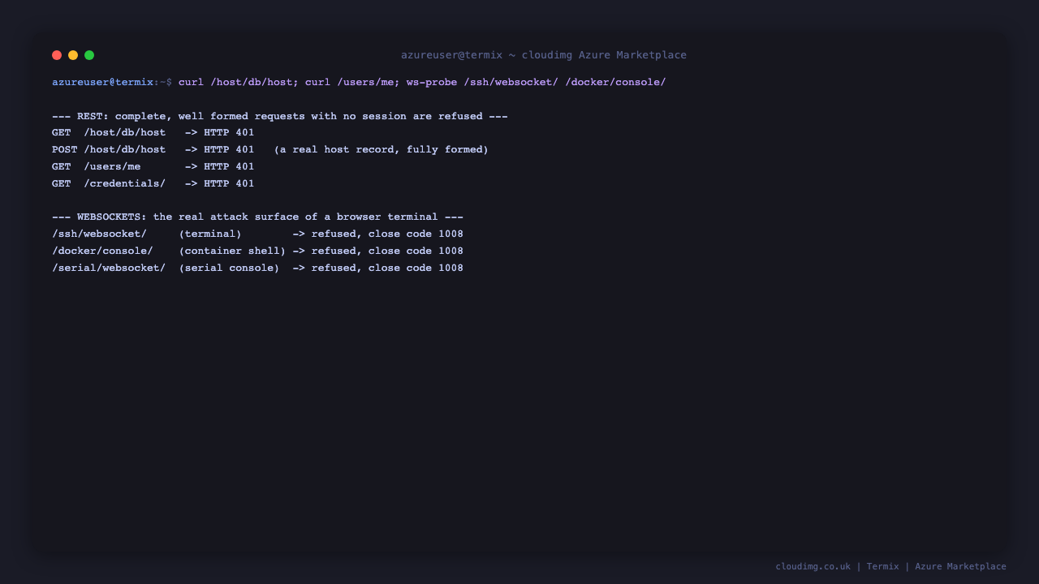Viewport: 1039px width, 584px height.
Task: Click the footer cloudimg.co.uk Termix text
Action: click(x=890, y=566)
